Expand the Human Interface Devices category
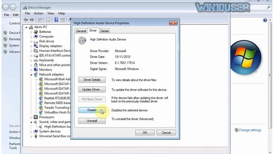This screenshot has height=154, width=274. (x=31, y=51)
